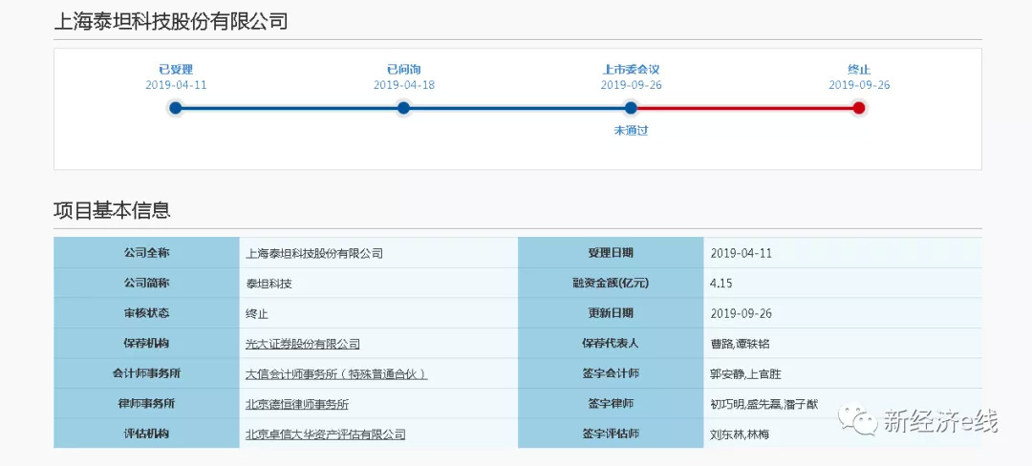
Task: Click the 律师事务所 label cell
Action: [x=146, y=404]
